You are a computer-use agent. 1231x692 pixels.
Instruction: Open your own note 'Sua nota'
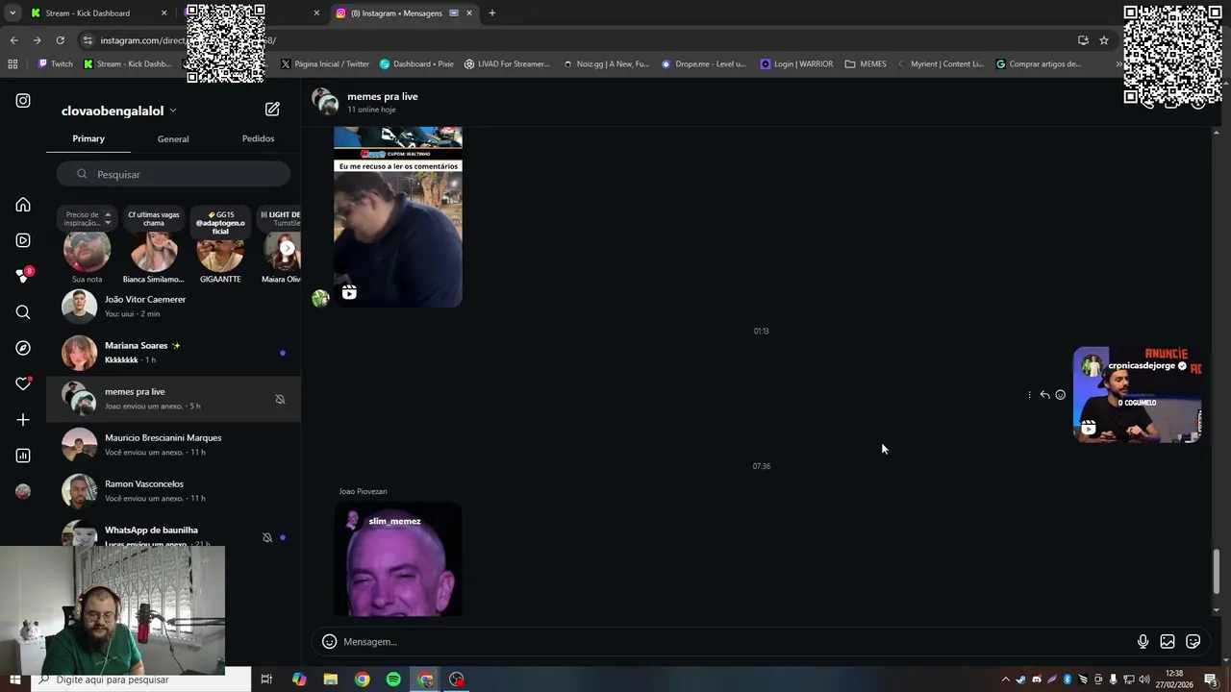click(x=87, y=250)
